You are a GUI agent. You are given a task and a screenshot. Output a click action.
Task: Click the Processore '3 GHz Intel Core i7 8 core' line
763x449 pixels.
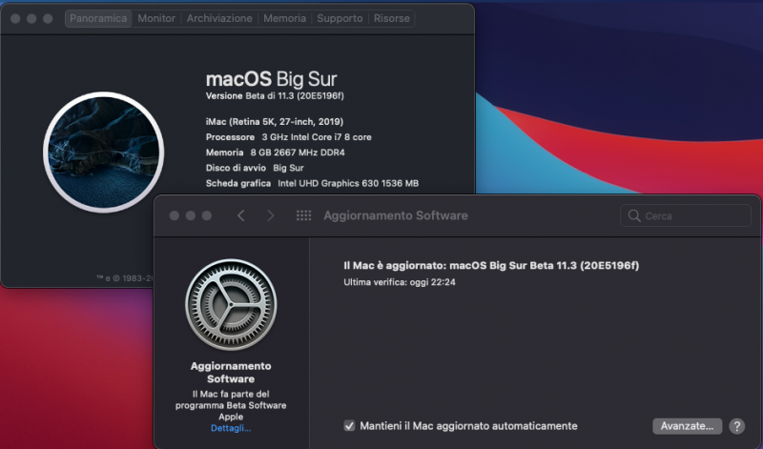point(289,137)
